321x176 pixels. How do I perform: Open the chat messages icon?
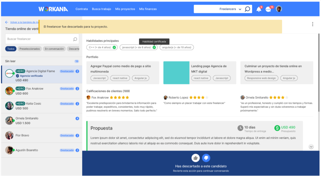pyautogui.click(x=268, y=9)
